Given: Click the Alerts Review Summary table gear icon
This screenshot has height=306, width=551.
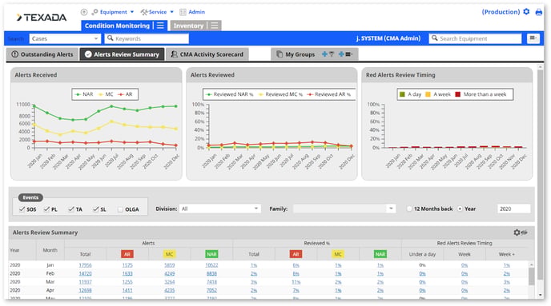Looking at the screenshot, I should [x=517, y=232].
